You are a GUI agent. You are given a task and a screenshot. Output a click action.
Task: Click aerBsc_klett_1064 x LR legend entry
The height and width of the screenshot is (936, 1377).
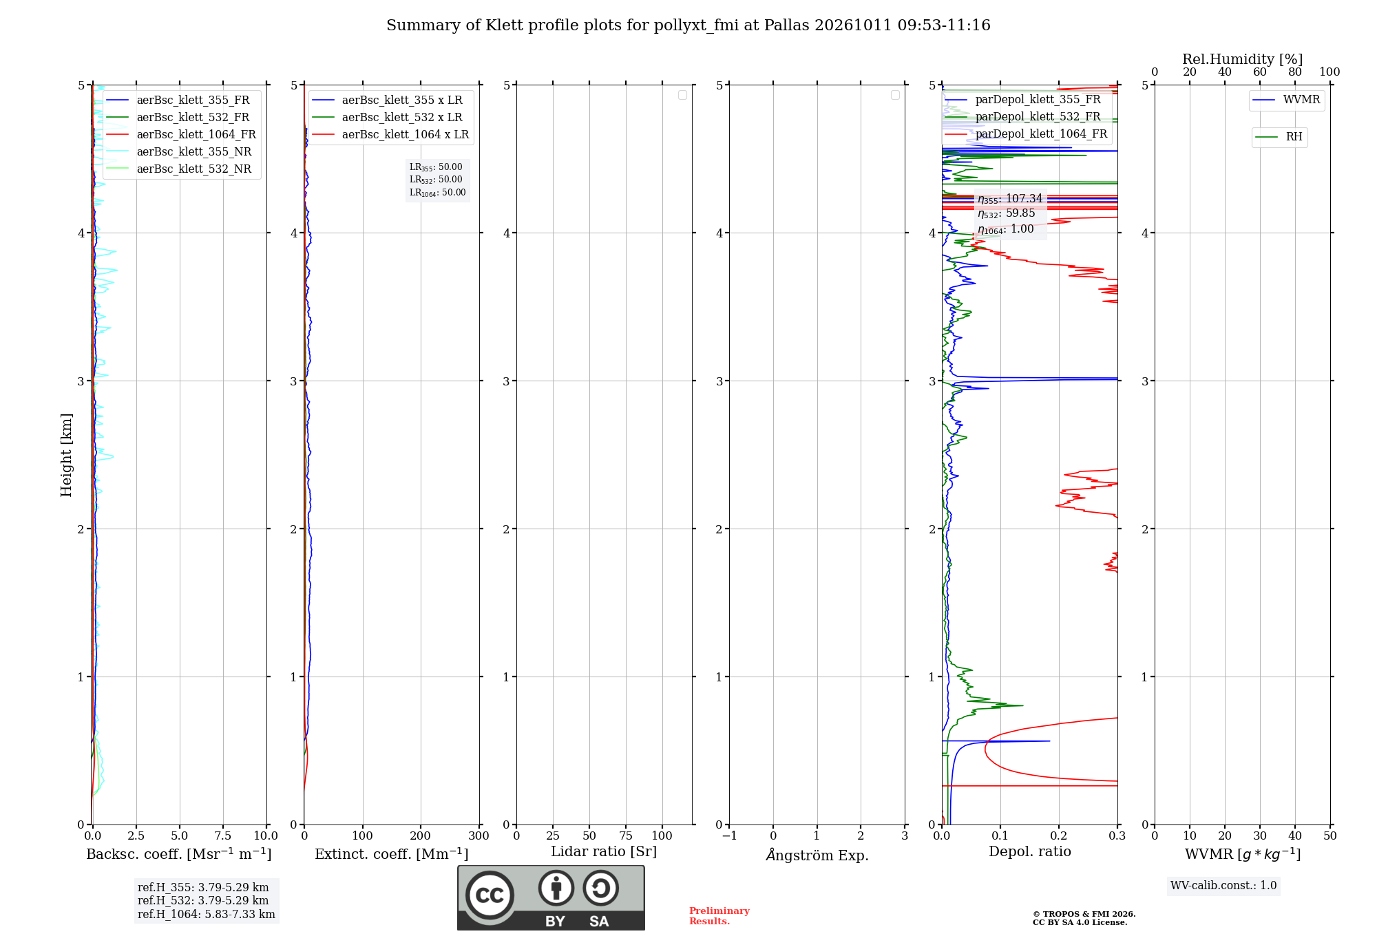pos(391,135)
